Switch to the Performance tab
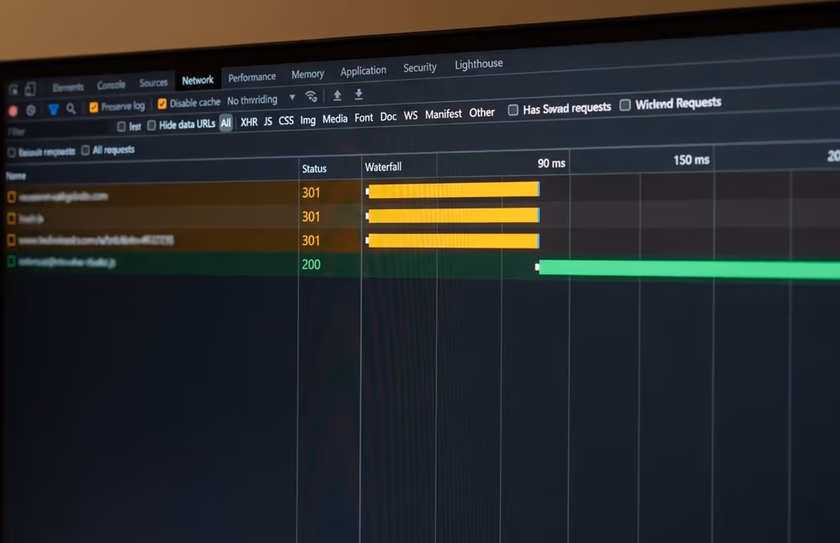 click(252, 77)
